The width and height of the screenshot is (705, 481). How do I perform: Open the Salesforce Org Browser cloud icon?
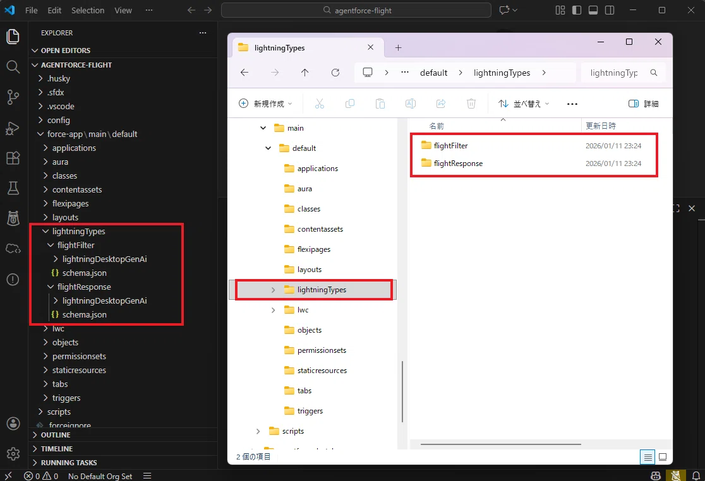pos(13,249)
